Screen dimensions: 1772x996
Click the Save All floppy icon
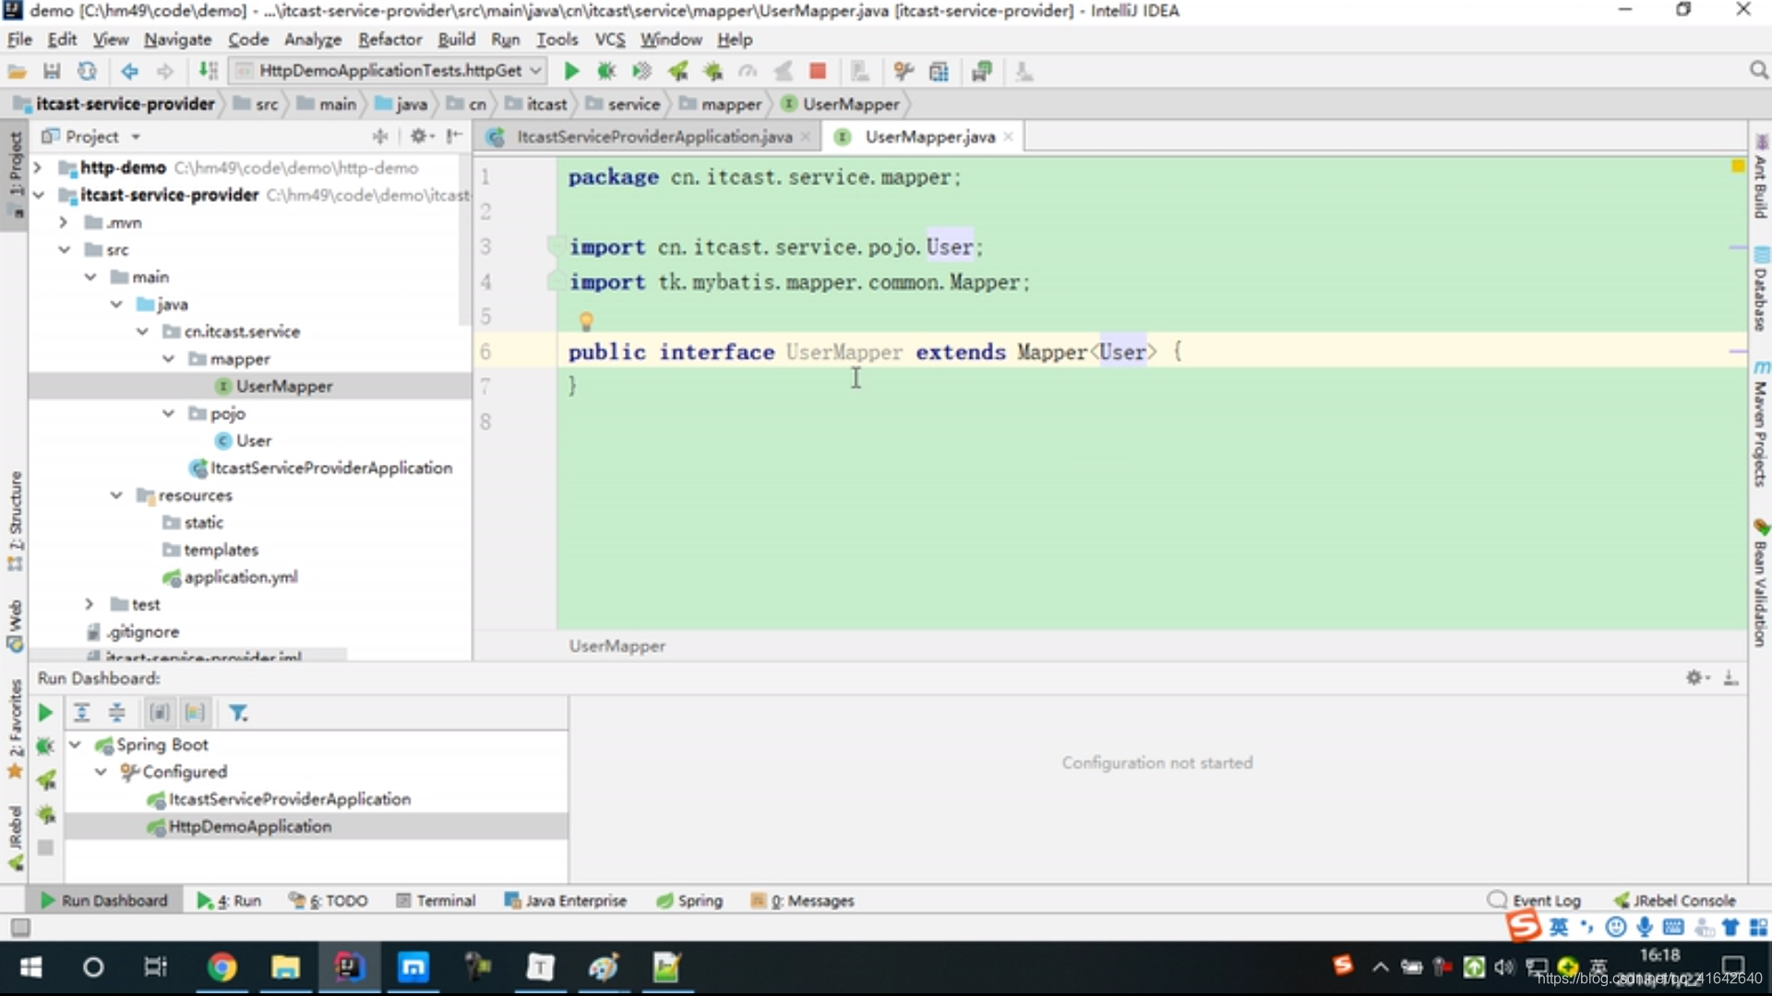pos(52,71)
